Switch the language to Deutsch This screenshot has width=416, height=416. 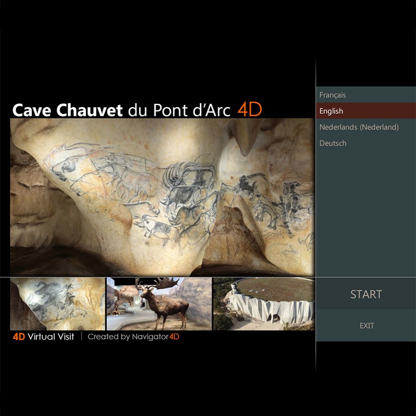click(x=366, y=144)
